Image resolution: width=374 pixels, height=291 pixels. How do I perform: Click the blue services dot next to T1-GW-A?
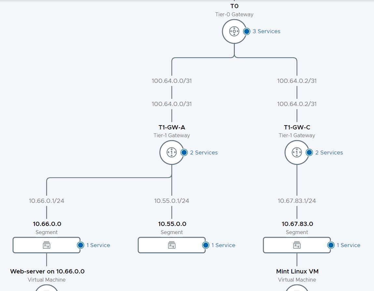tap(184, 152)
